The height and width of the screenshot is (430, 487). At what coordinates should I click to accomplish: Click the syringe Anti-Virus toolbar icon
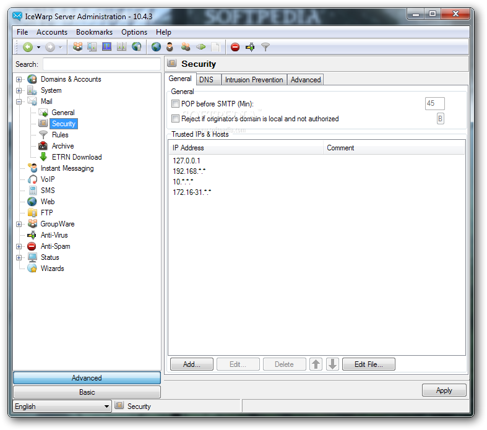tap(250, 47)
